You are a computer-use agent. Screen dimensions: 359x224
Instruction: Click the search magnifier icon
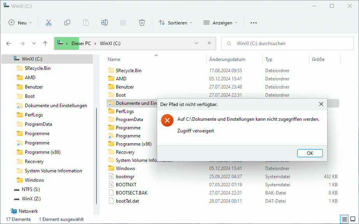(x=229, y=43)
